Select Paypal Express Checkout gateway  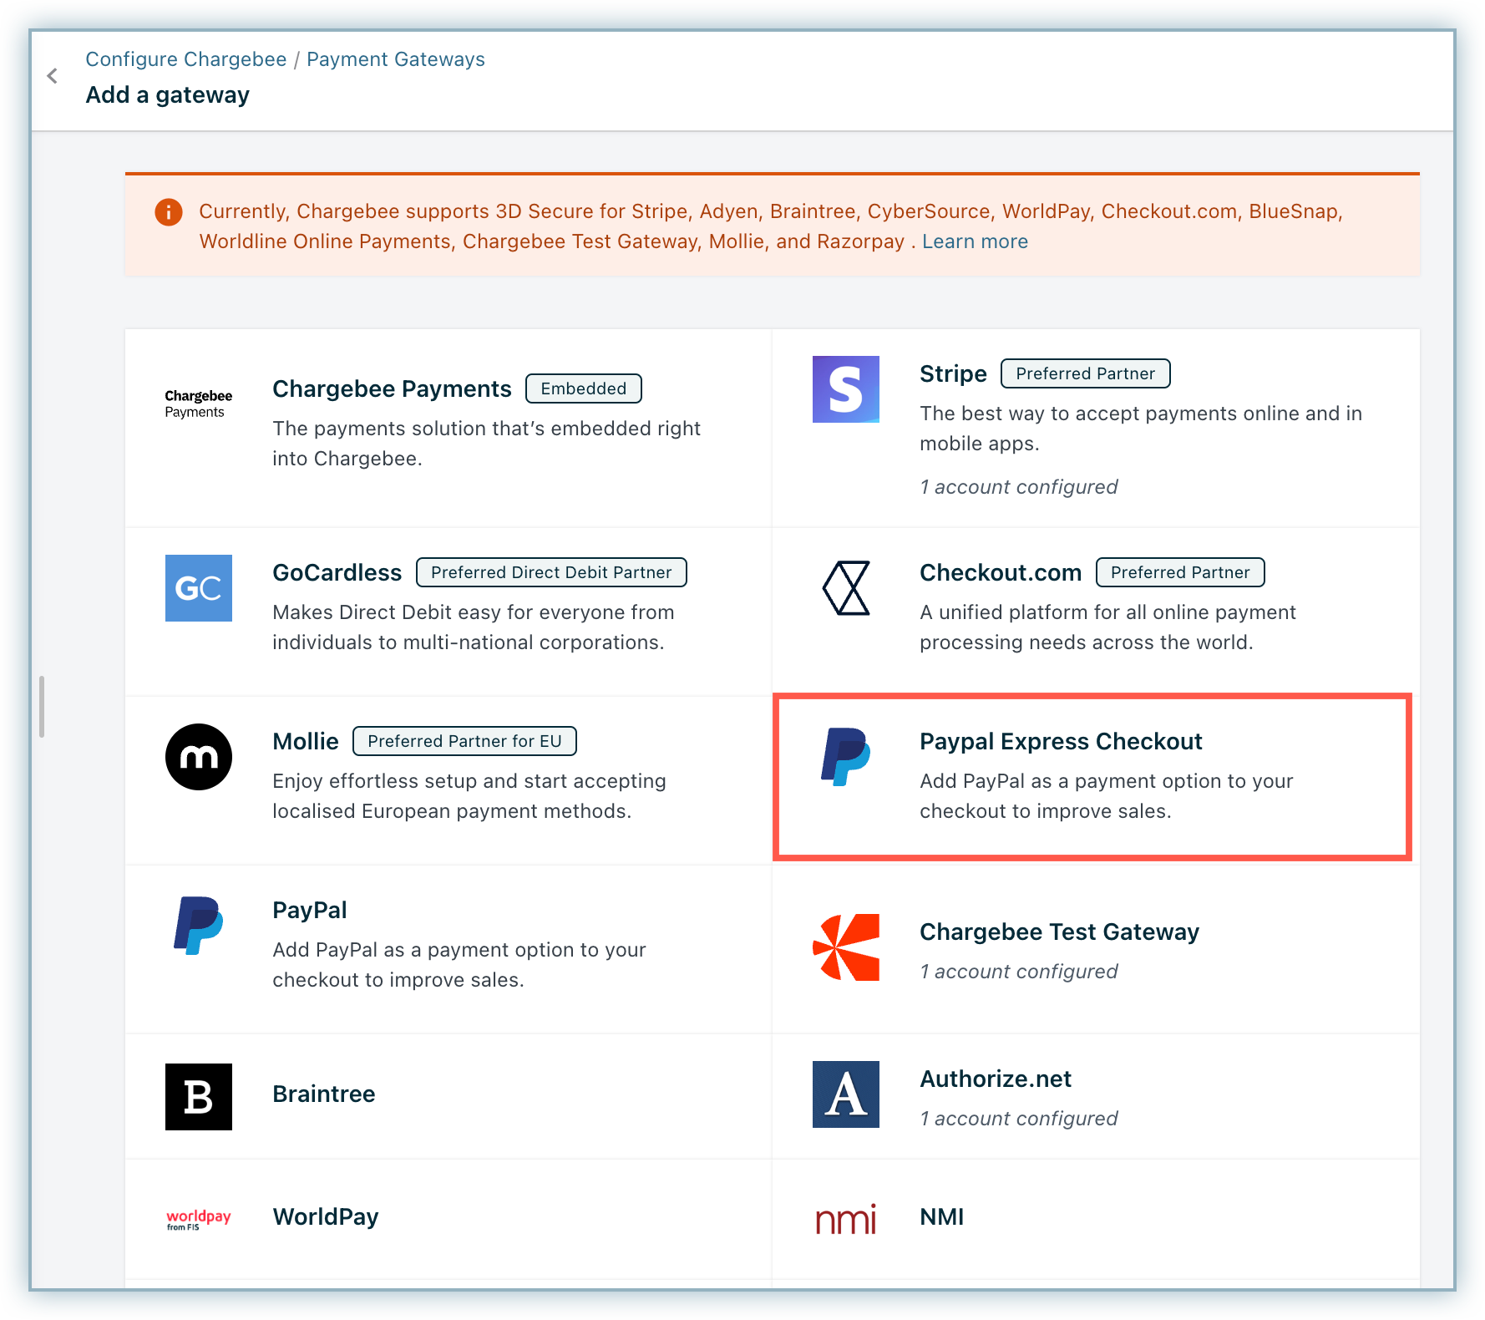coord(1061,742)
